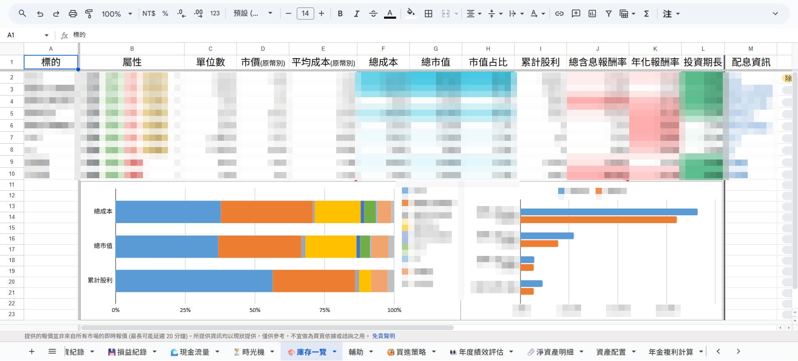Click the font size field showing 14
The image size is (798, 361).
305,14
